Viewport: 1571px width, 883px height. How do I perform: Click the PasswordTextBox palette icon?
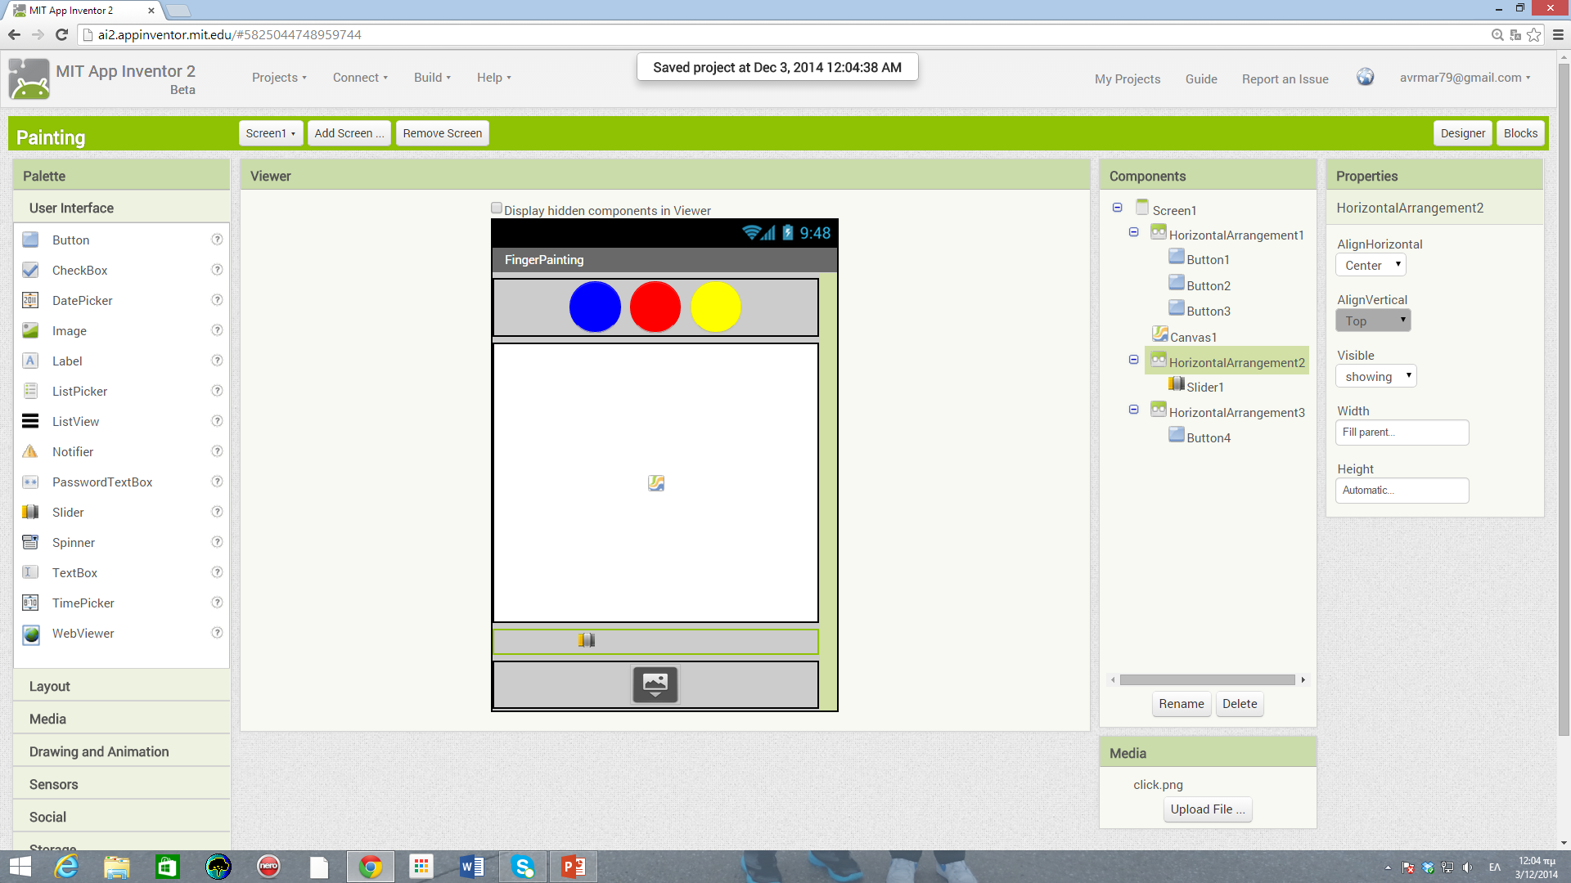point(30,482)
